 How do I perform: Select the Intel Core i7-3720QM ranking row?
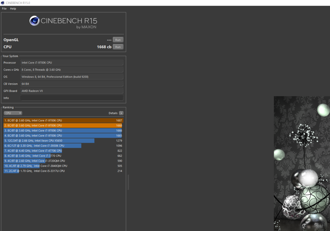click(63, 161)
